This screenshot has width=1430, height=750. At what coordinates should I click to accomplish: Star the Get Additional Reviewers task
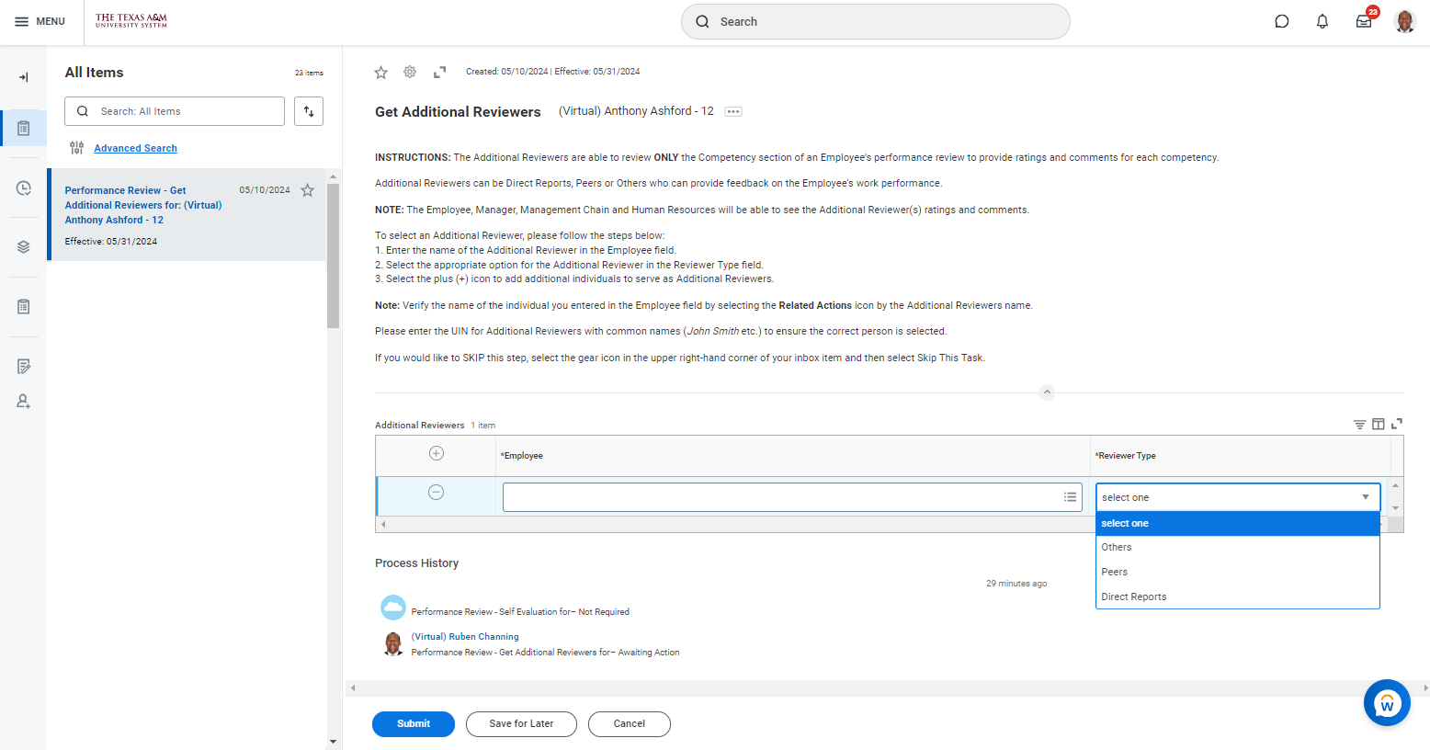point(380,72)
